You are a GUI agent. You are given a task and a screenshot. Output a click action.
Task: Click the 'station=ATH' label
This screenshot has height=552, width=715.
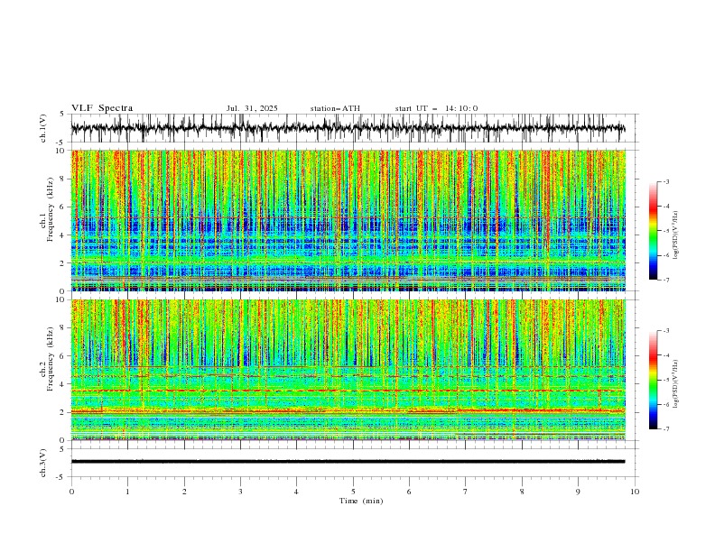335,108
